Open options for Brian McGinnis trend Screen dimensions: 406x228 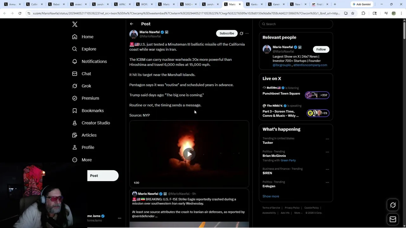tap(327, 152)
